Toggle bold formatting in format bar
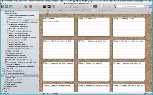153x95 pixels. coord(74,10)
